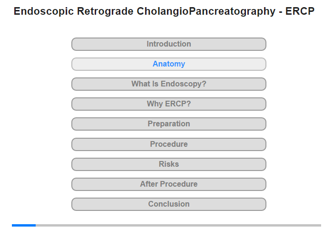Open the After Procedure section
This screenshot has height=228, width=333.
click(168, 184)
